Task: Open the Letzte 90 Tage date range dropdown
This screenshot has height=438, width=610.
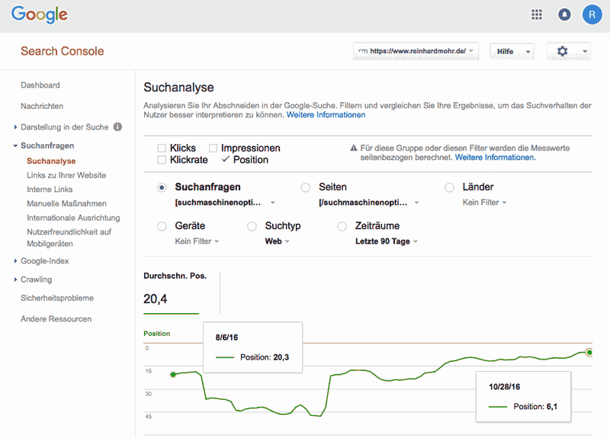Action: point(387,241)
